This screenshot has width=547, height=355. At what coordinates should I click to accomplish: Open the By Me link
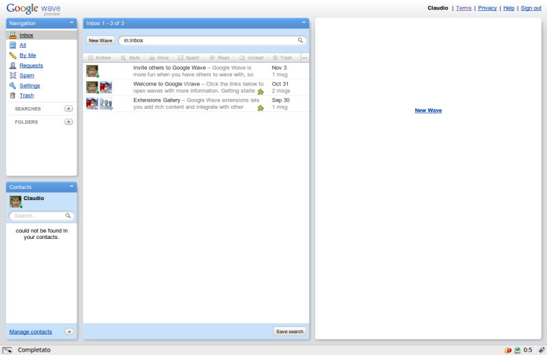27,55
